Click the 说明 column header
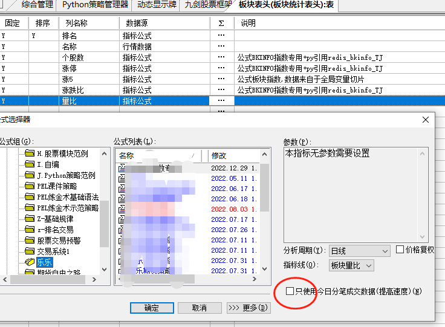The height and width of the screenshot is (327, 445). [x=339, y=23]
